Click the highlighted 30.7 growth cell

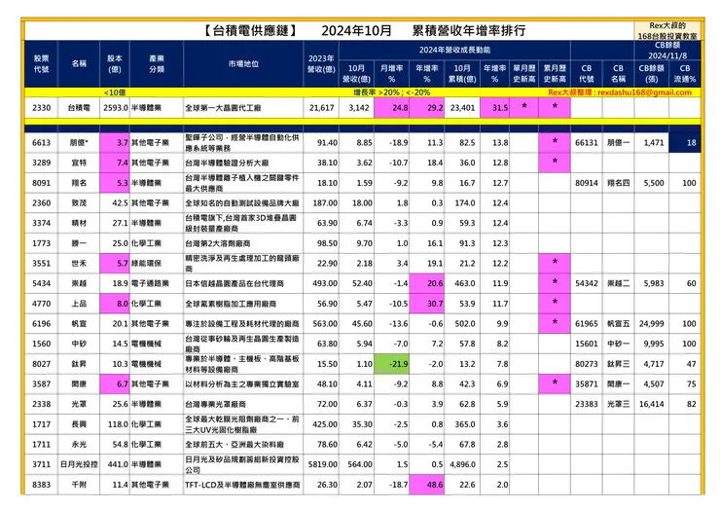pyautogui.click(x=426, y=304)
